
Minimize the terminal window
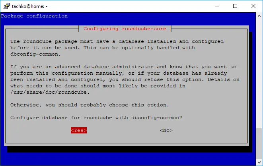217,6
